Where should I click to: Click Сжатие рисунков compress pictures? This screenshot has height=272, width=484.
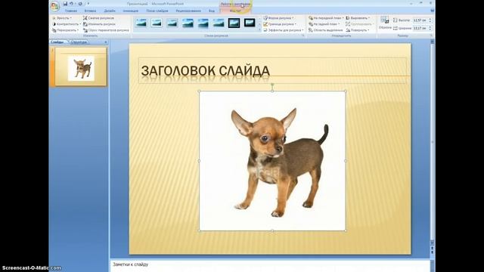tap(99, 18)
